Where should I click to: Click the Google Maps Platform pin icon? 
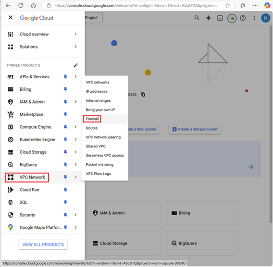click(x=11, y=227)
